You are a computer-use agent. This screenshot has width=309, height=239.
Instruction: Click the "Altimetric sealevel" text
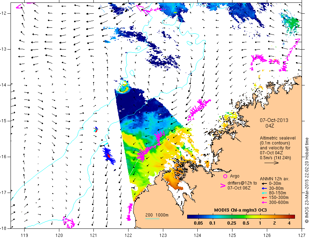click(278, 138)
